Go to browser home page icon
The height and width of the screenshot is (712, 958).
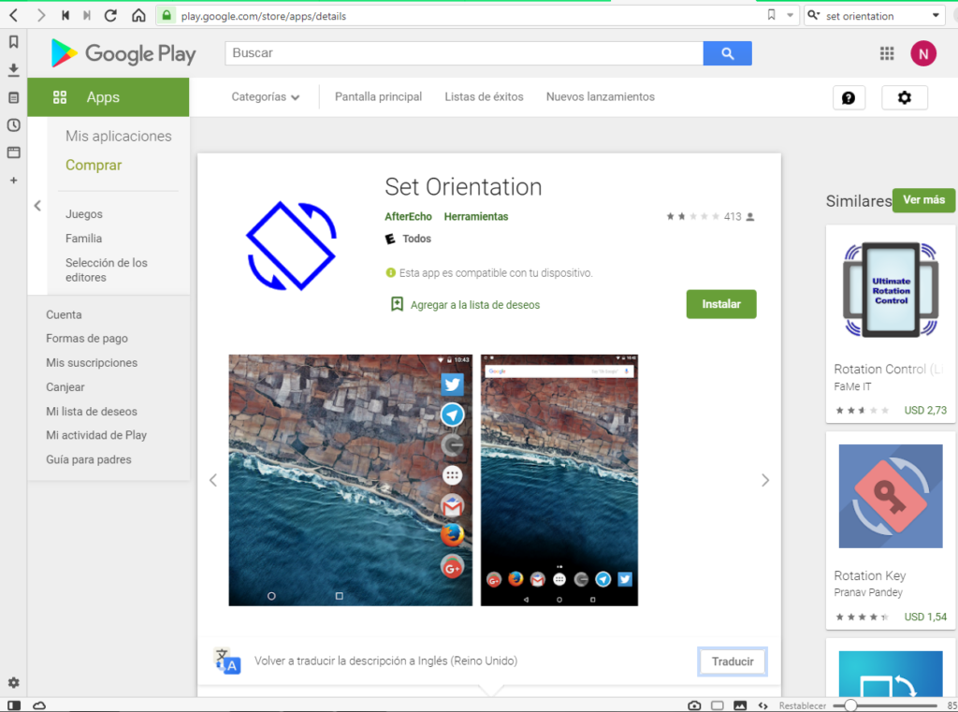pos(138,16)
